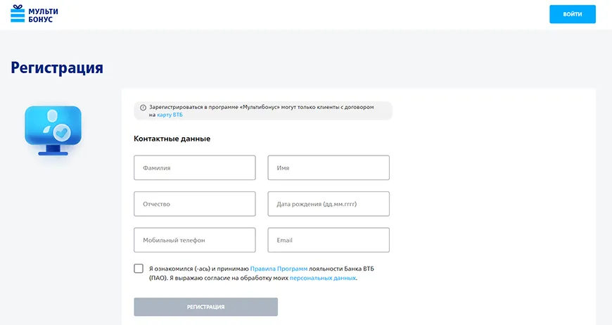The width and height of the screenshot is (612, 325).
Task: Click the Я ознакомился consent label text
Action: pos(198,269)
